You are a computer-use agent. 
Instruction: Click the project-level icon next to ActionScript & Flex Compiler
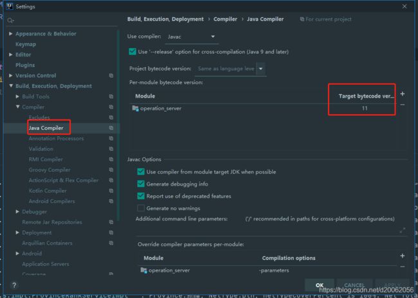(111, 180)
